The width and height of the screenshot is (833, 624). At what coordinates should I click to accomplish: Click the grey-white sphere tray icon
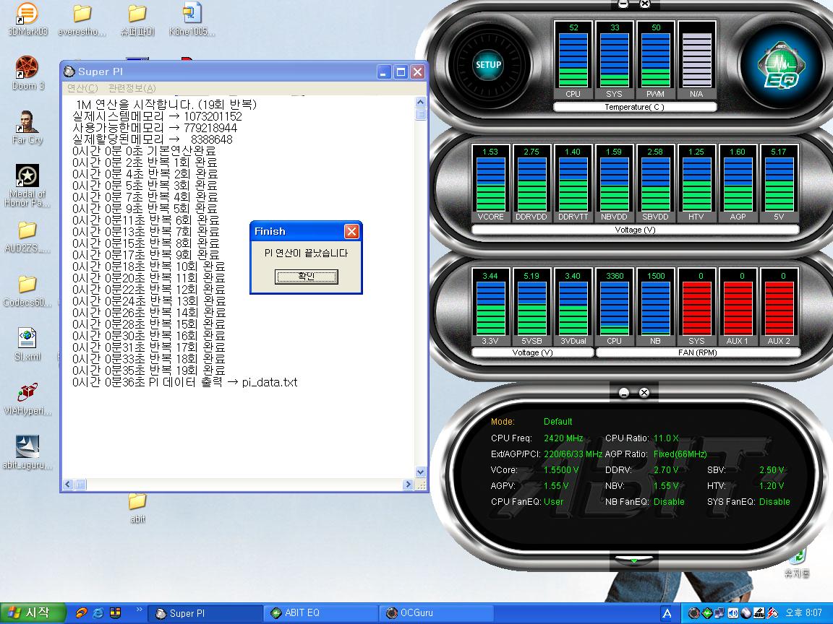point(746,613)
